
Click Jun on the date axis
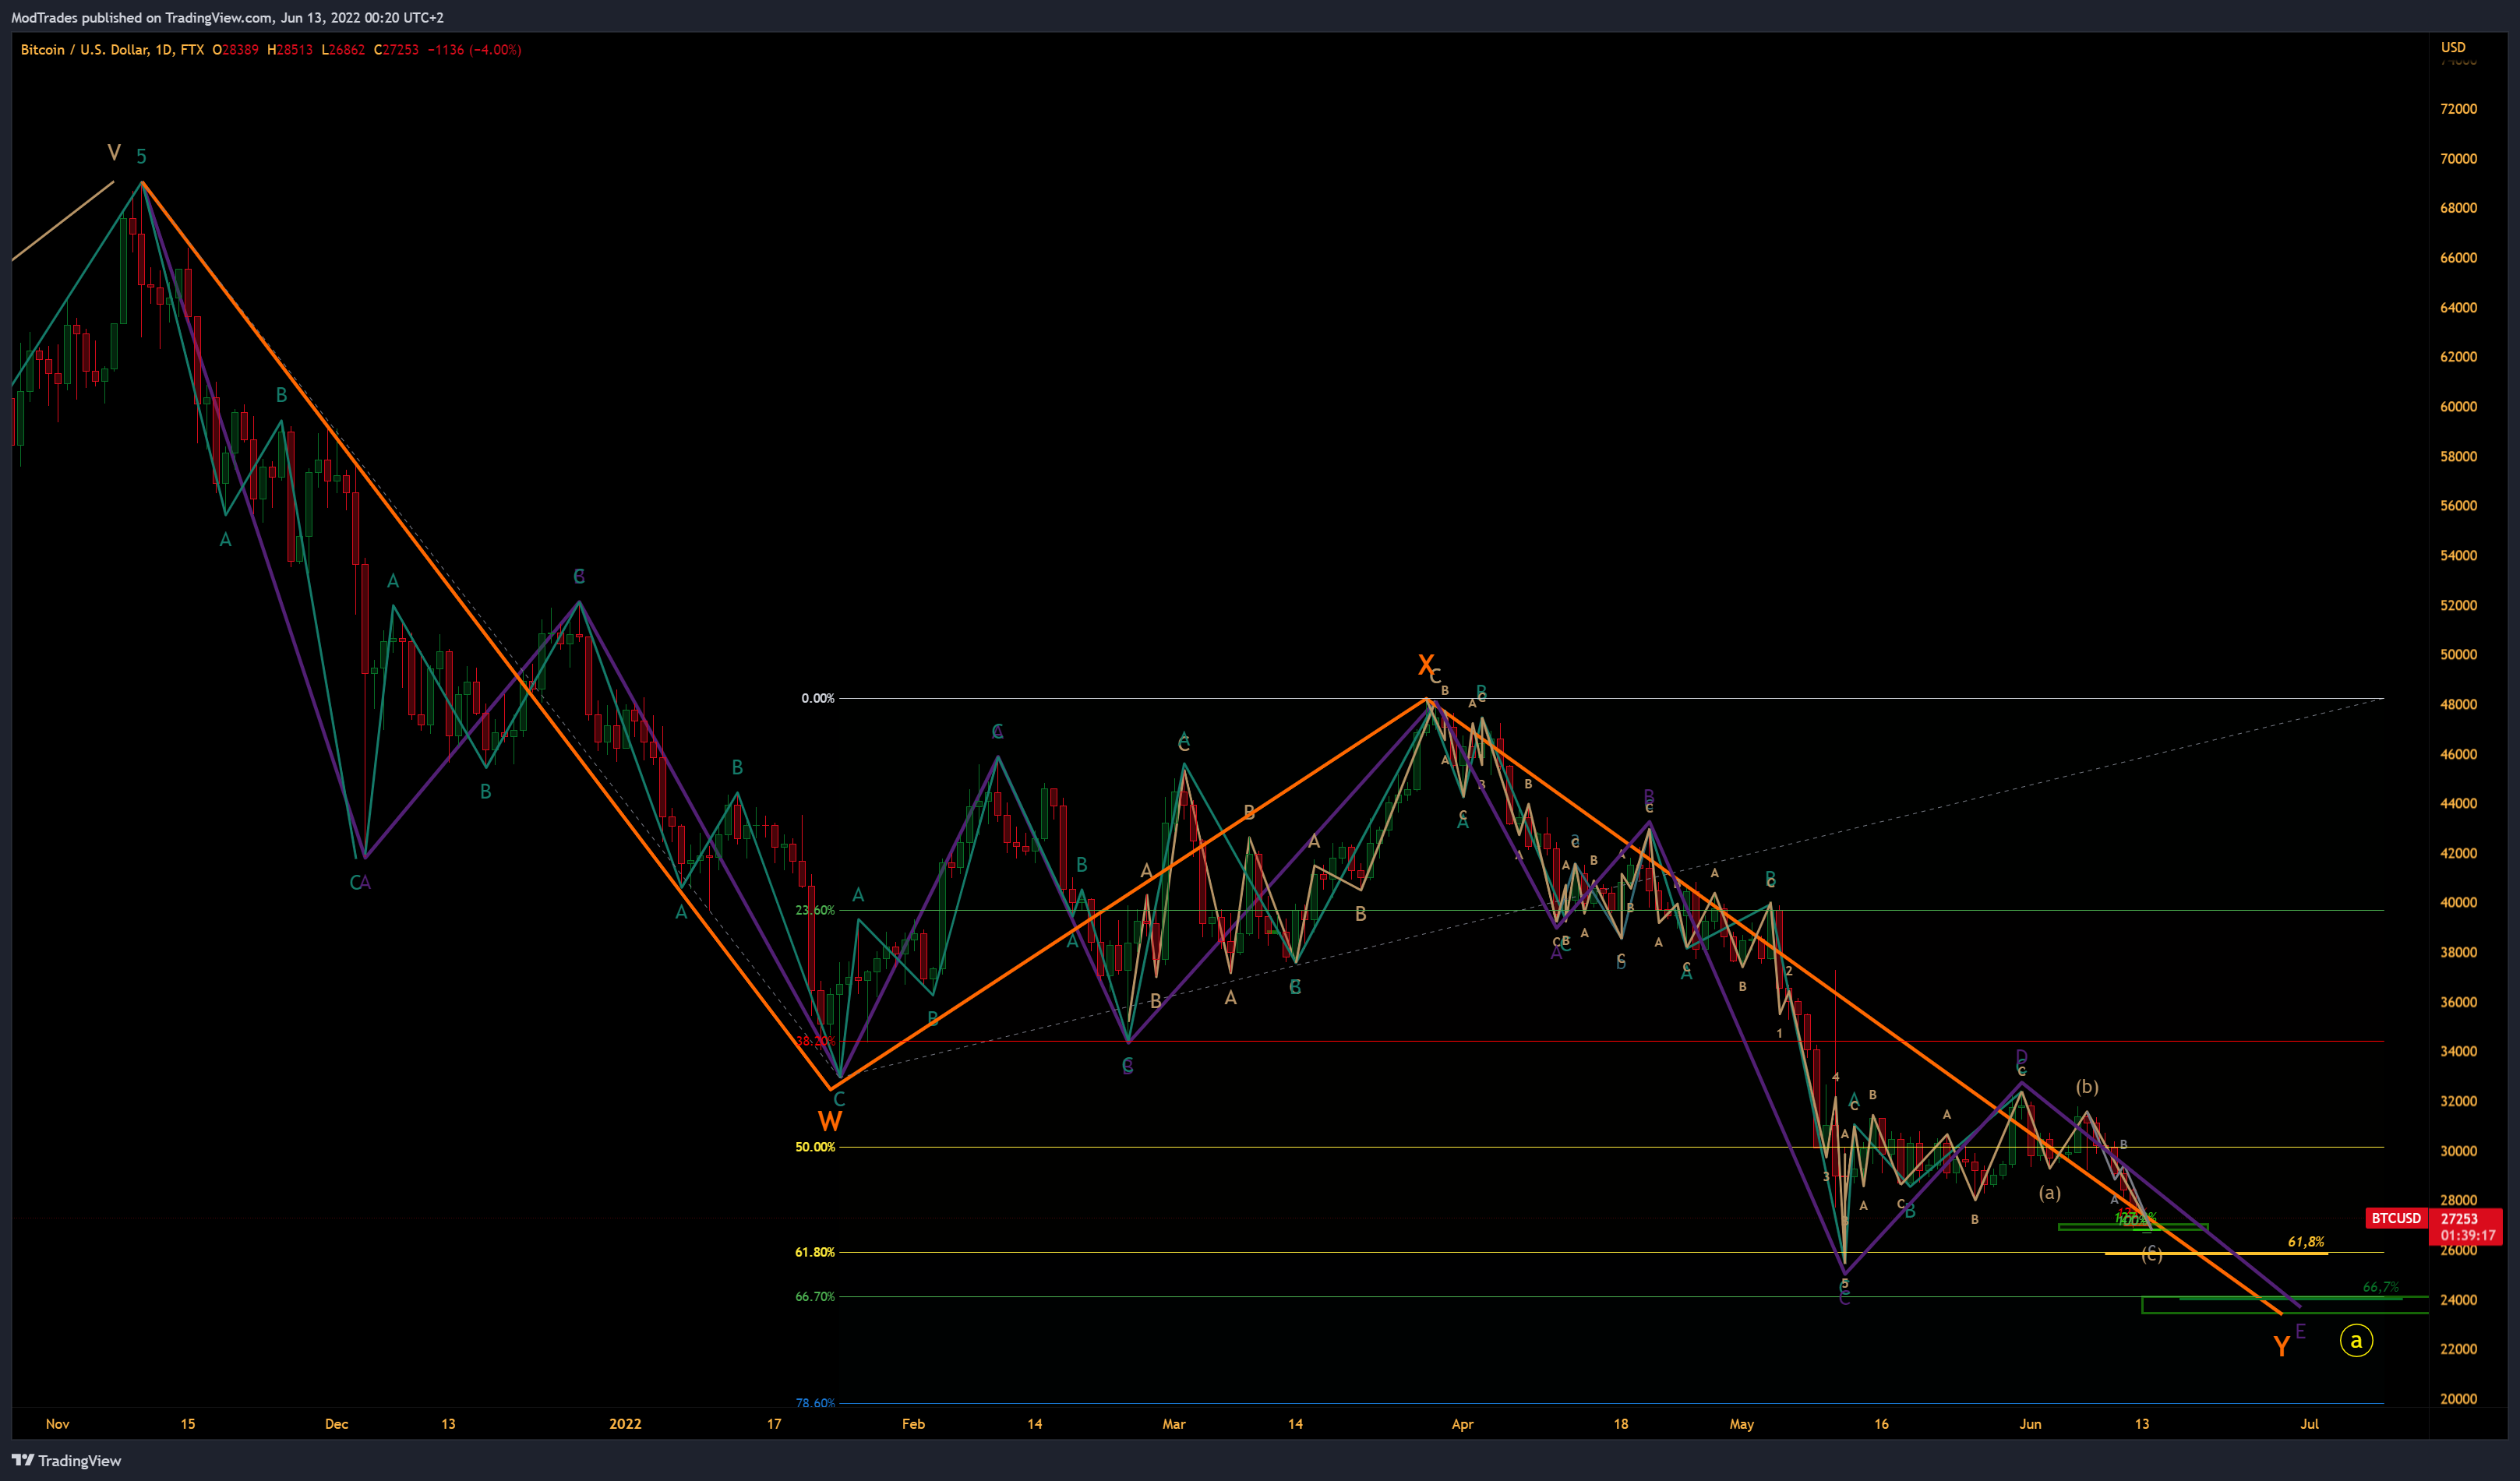2030,1424
